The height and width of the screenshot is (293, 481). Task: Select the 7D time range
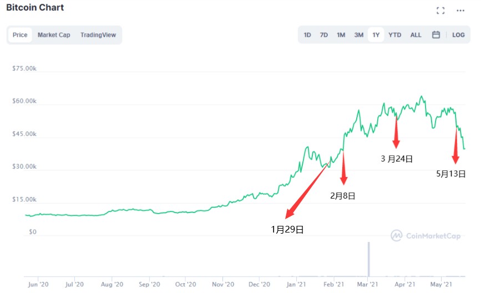324,35
